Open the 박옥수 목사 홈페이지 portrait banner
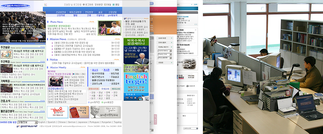This screenshot has height=134, width=323. [105, 112]
